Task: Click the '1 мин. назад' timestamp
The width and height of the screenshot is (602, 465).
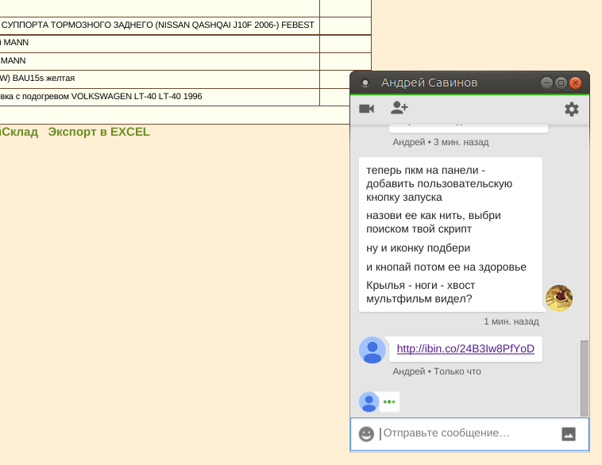Action: point(511,321)
